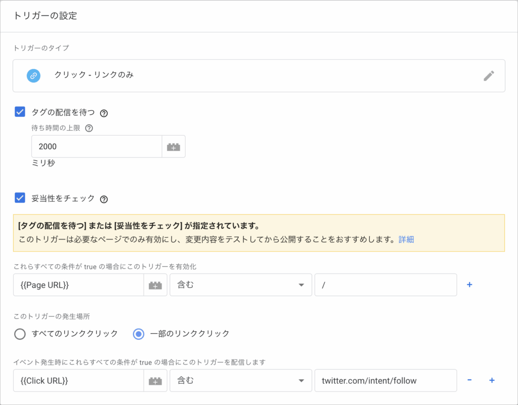Open the 詳細 link in the warning

(x=406, y=239)
